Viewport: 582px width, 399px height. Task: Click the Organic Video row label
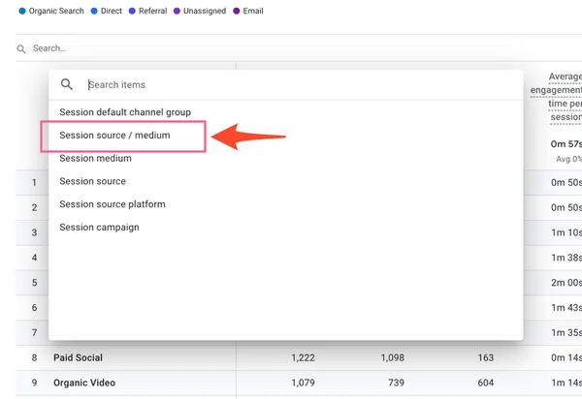pos(84,384)
